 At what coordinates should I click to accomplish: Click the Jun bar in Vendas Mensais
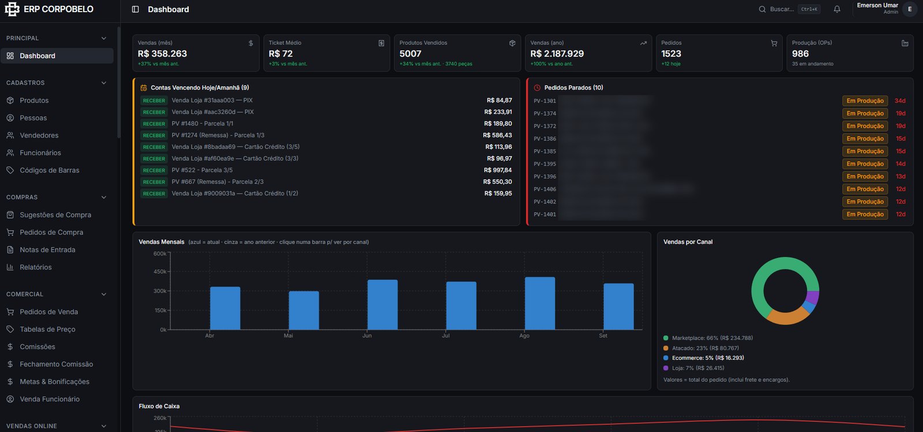coord(382,305)
